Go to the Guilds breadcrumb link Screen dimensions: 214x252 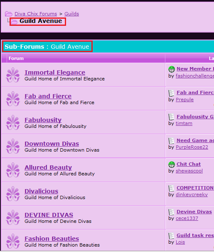tap(71, 14)
